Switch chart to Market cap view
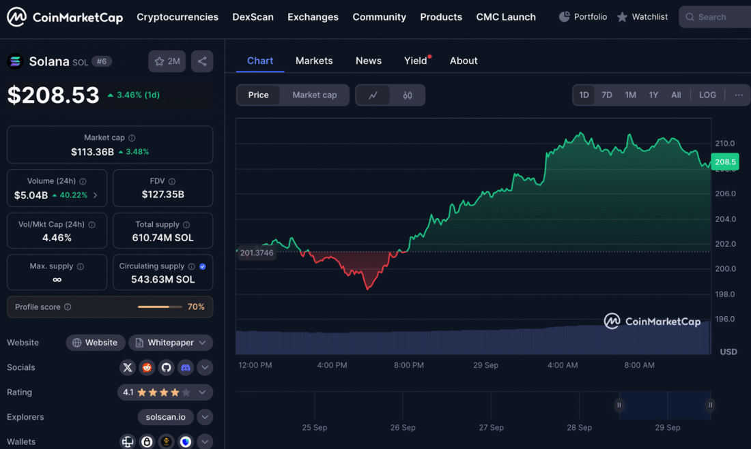The width and height of the screenshot is (751, 449). (315, 95)
